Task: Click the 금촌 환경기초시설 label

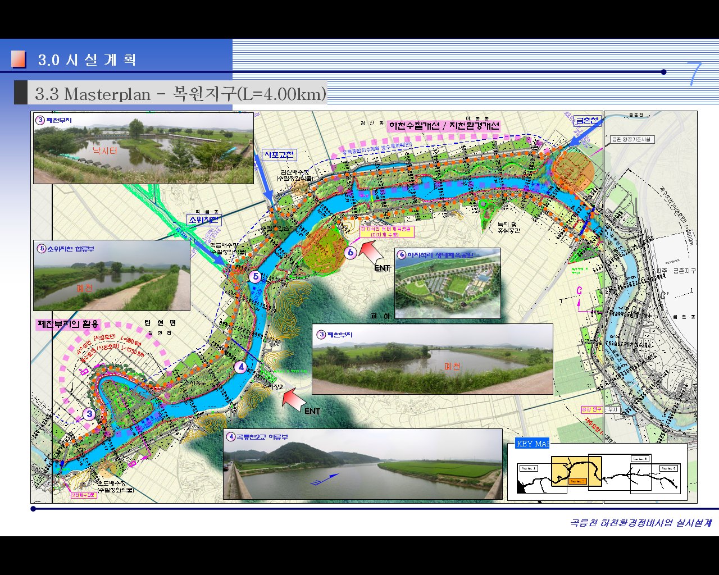Action: point(632,139)
